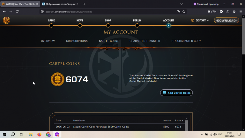Open the notification center icon
Screen dimensions: 245x138
pyautogui.click(x=239, y=134)
